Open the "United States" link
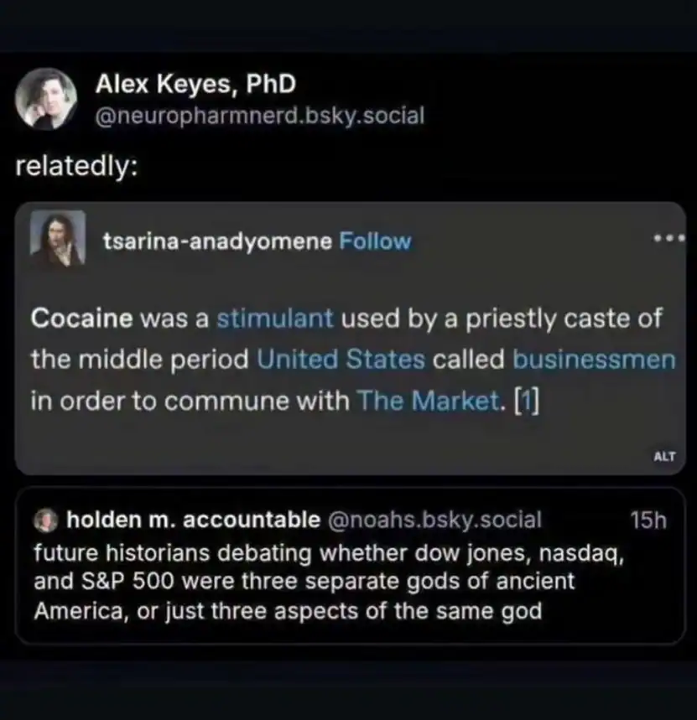The image size is (697, 720). [341, 360]
